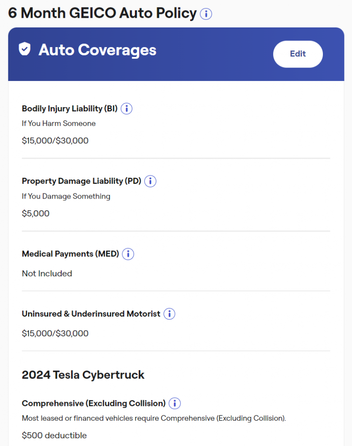Select the Uninsured & Underinsured Motorist label
This screenshot has width=352, height=446.
click(91, 314)
